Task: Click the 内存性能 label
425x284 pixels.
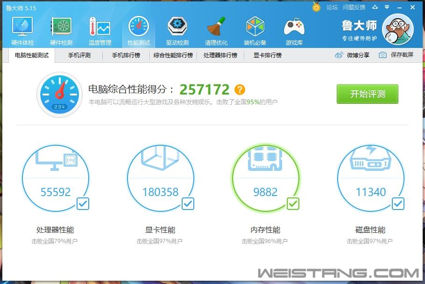Action: click(265, 230)
